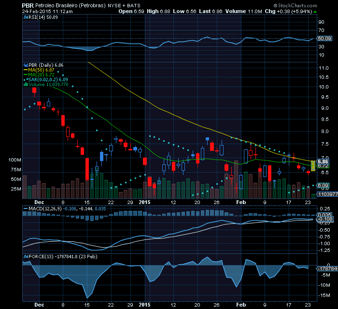Click the 50.09 RSI value tag on the right axis
338x309 pixels.
324,38
